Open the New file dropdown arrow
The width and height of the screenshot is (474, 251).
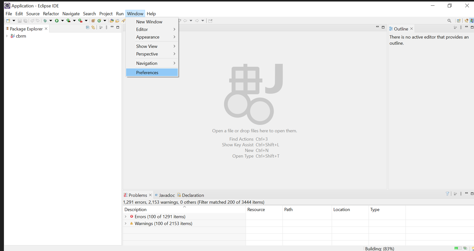14,21
